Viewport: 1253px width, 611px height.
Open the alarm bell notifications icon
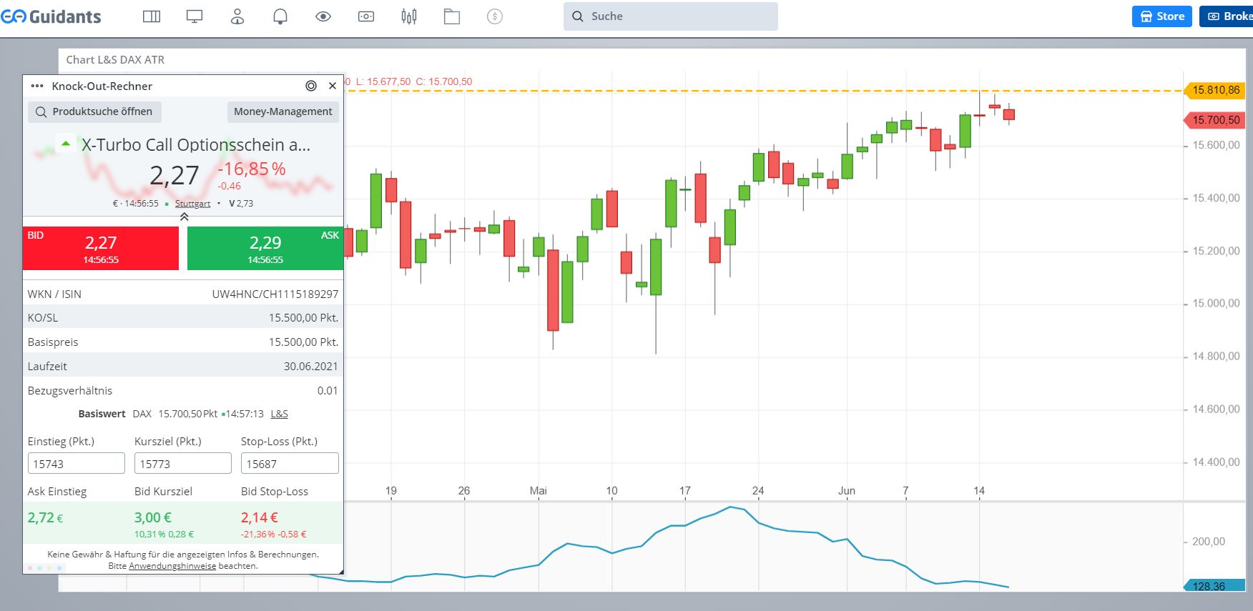click(280, 16)
